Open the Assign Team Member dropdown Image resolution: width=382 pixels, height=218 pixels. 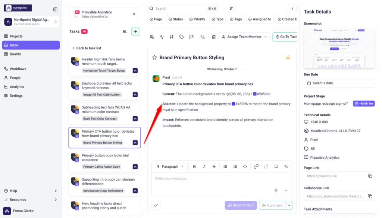point(244,37)
